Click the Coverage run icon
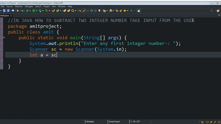Viewport: 221px width, 124px height. [40, 11]
